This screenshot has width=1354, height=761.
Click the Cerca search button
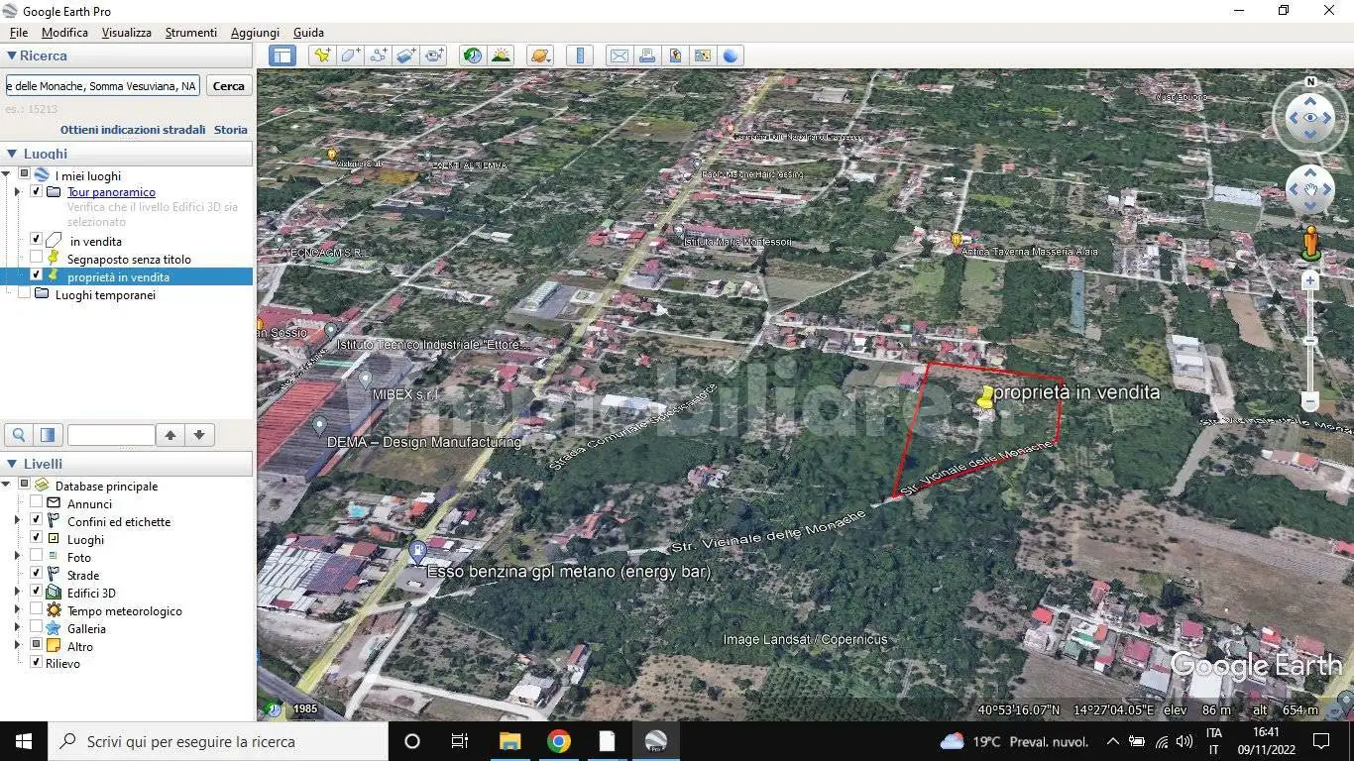tap(229, 86)
